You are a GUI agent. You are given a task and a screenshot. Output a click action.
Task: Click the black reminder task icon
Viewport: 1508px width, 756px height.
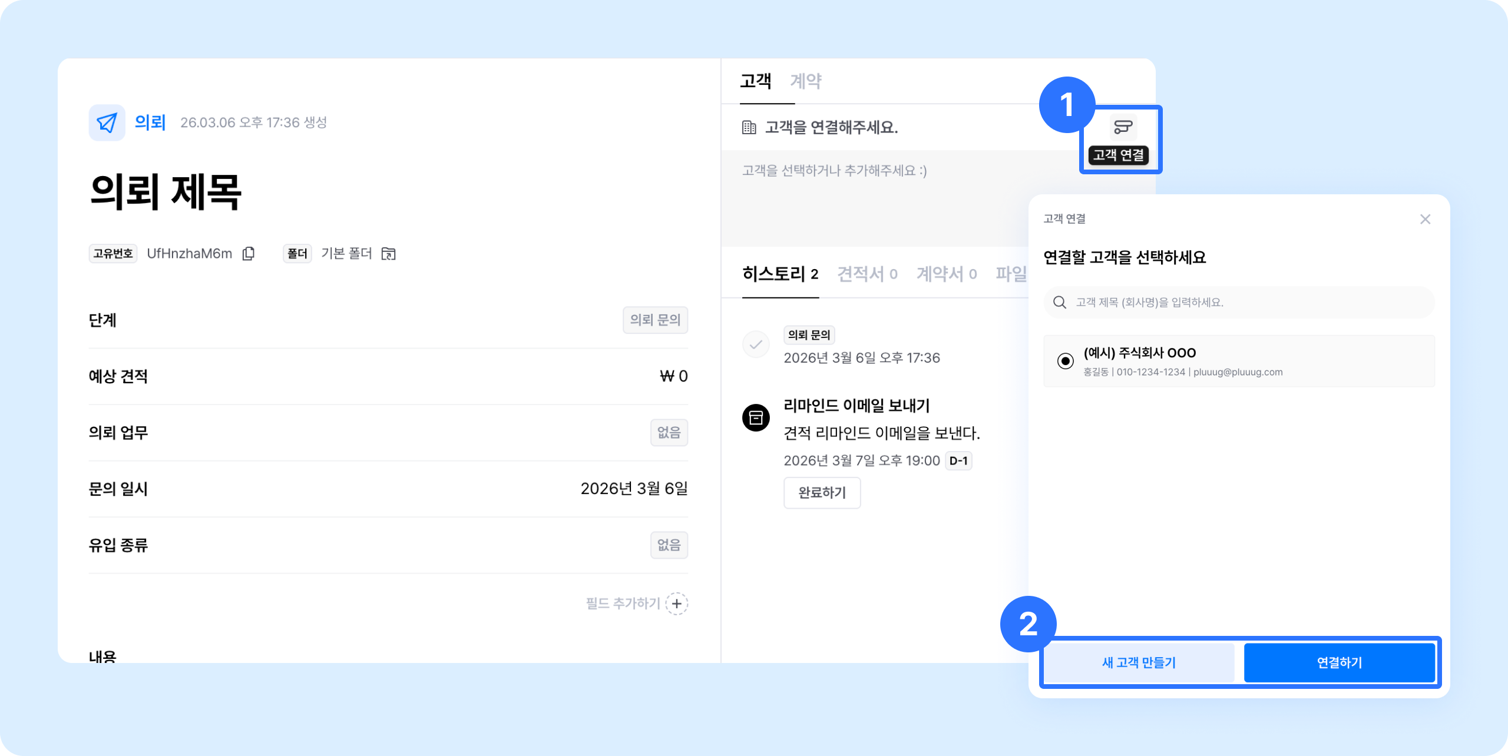756,417
